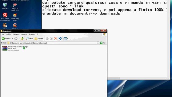Image resolution: width=172 pixels, height=97 pixels.
Task: Expand the Indietro history dropdown arrow
Action: click(x=12, y=39)
